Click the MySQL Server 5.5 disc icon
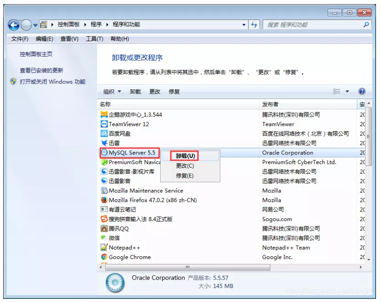The height and width of the screenshot is (302, 381). coord(104,153)
